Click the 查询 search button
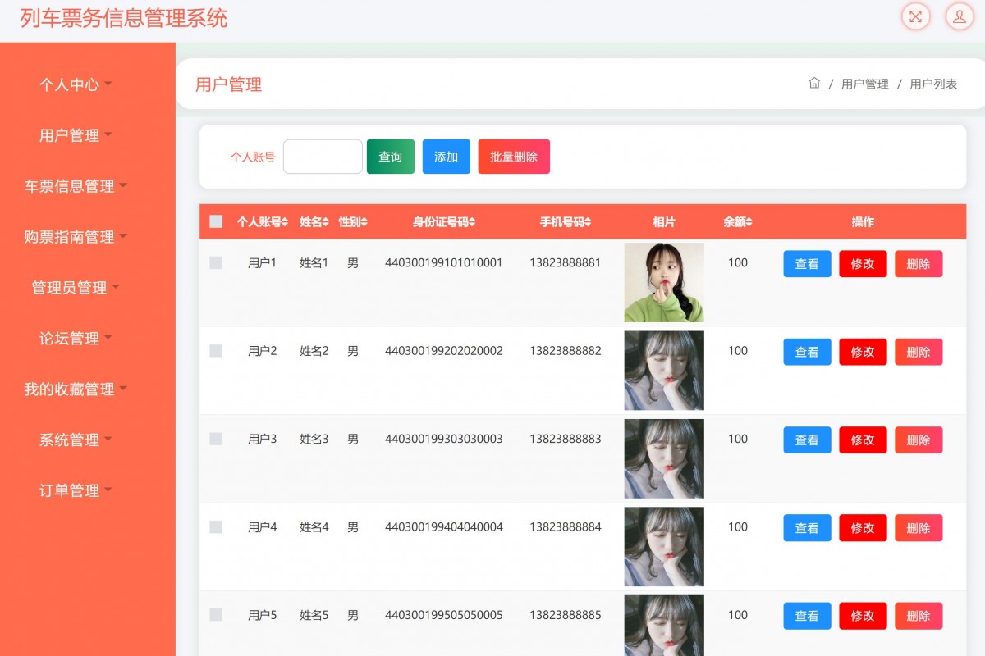985x656 pixels. (x=390, y=157)
